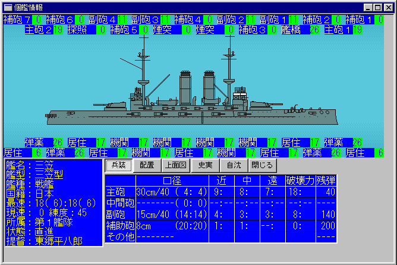Image resolution: width=397 pixels, height=265 pixels.
Task: Click the 口径 column header
Action: tap(172, 181)
